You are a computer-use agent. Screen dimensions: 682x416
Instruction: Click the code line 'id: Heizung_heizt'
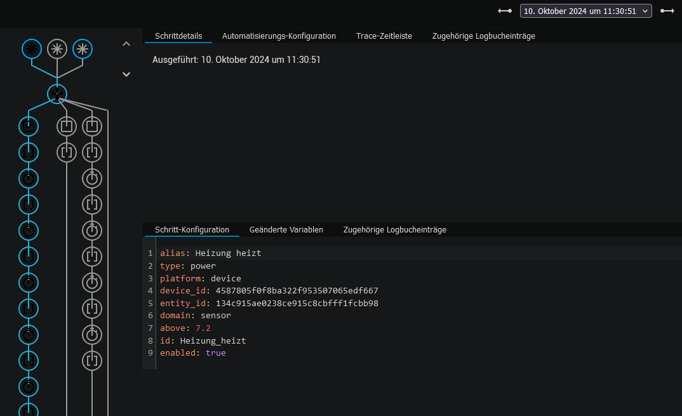point(203,340)
